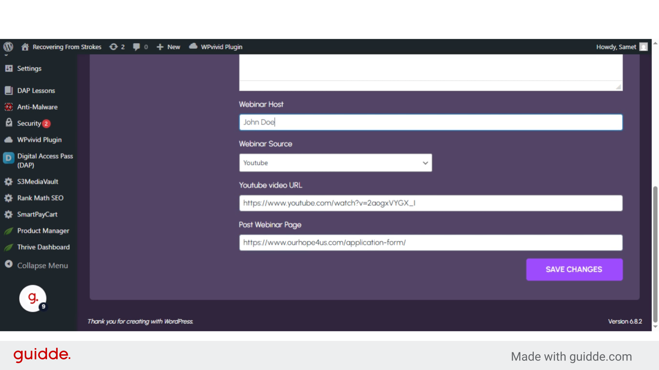Open the guidde extension bubble
This screenshot has width=659, height=370.
(x=33, y=298)
